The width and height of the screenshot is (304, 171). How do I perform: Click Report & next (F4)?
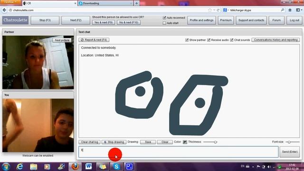[94, 40]
